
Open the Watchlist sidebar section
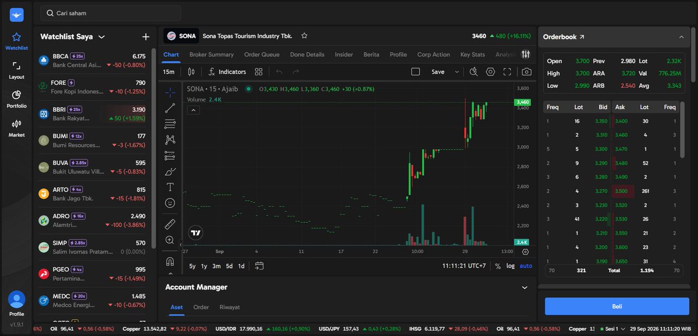(x=16, y=41)
